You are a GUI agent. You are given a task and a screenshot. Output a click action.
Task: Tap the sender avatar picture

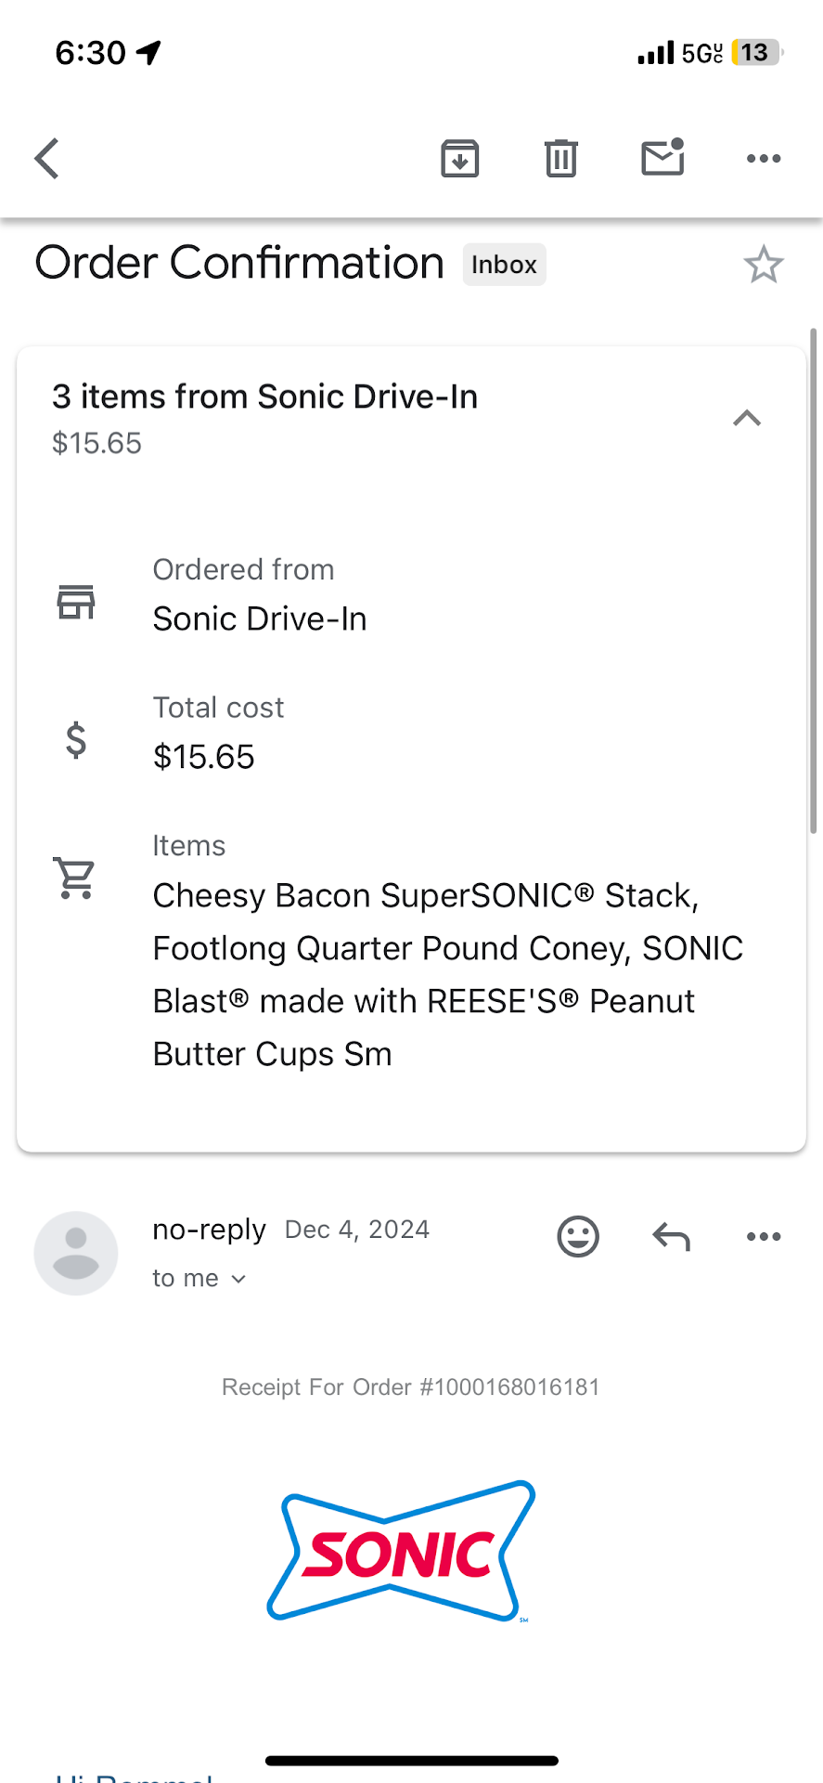pyautogui.click(x=76, y=1253)
